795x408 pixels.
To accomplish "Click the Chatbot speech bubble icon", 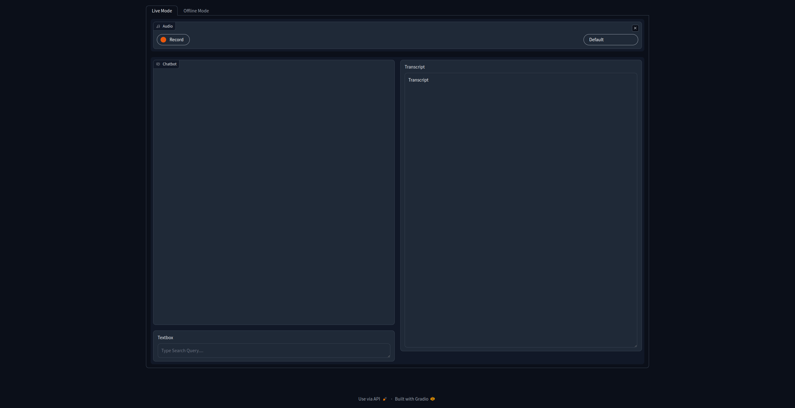I will (x=158, y=64).
